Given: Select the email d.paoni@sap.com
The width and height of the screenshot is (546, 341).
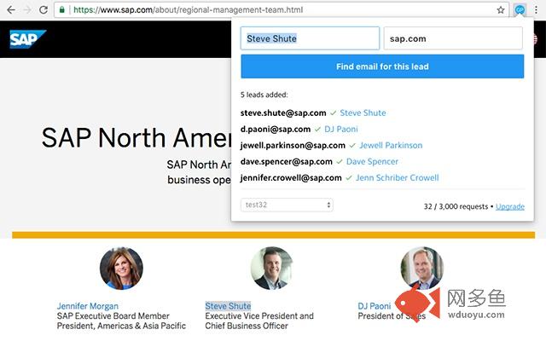Looking at the screenshot, I should click(276, 129).
